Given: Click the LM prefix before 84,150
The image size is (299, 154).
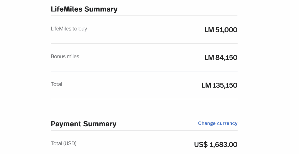Looking at the screenshot, I should click(x=209, y=57).
